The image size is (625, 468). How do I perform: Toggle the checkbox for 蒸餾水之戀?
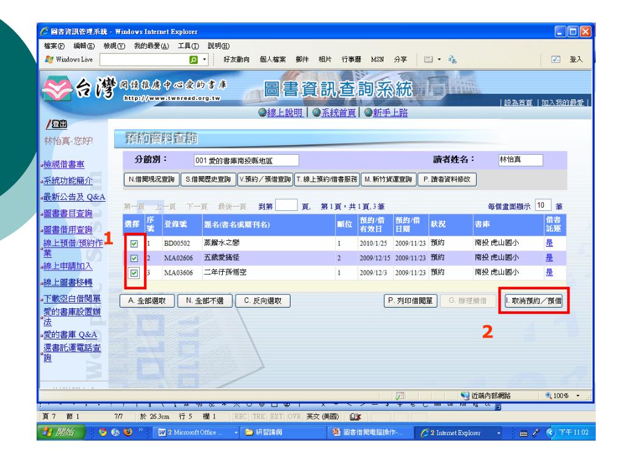(134, 244)
